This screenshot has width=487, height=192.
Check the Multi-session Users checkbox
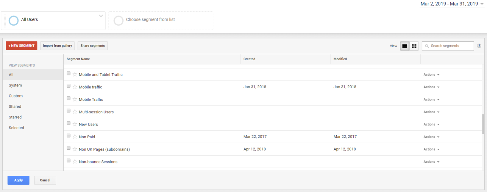click(x=68, y=111)
